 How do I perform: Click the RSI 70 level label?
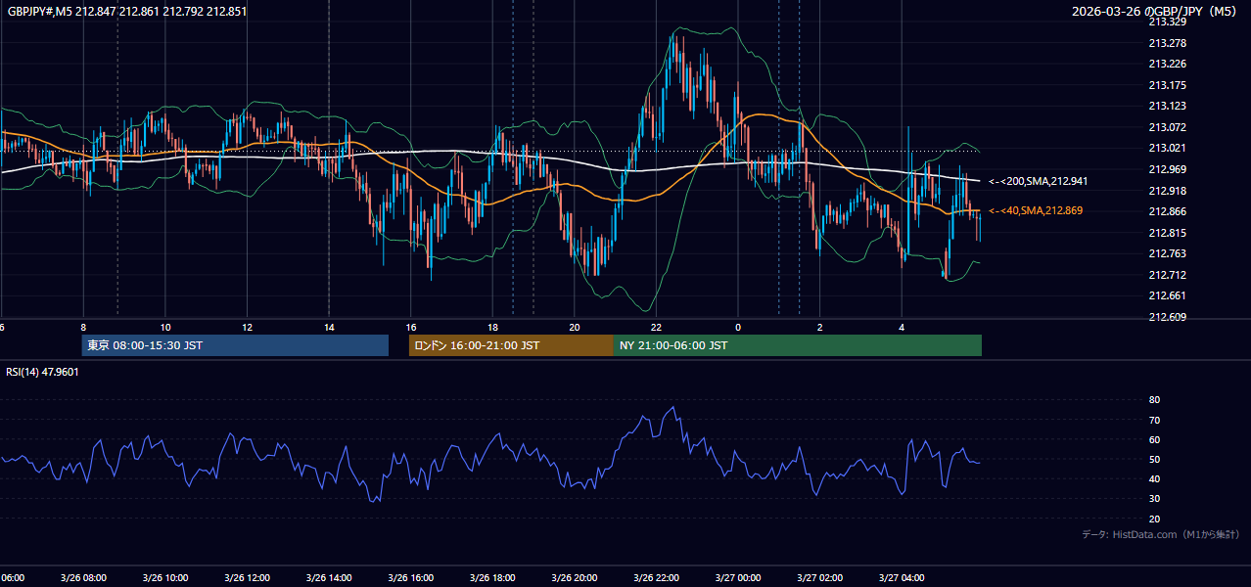(x=1154, y=420)
